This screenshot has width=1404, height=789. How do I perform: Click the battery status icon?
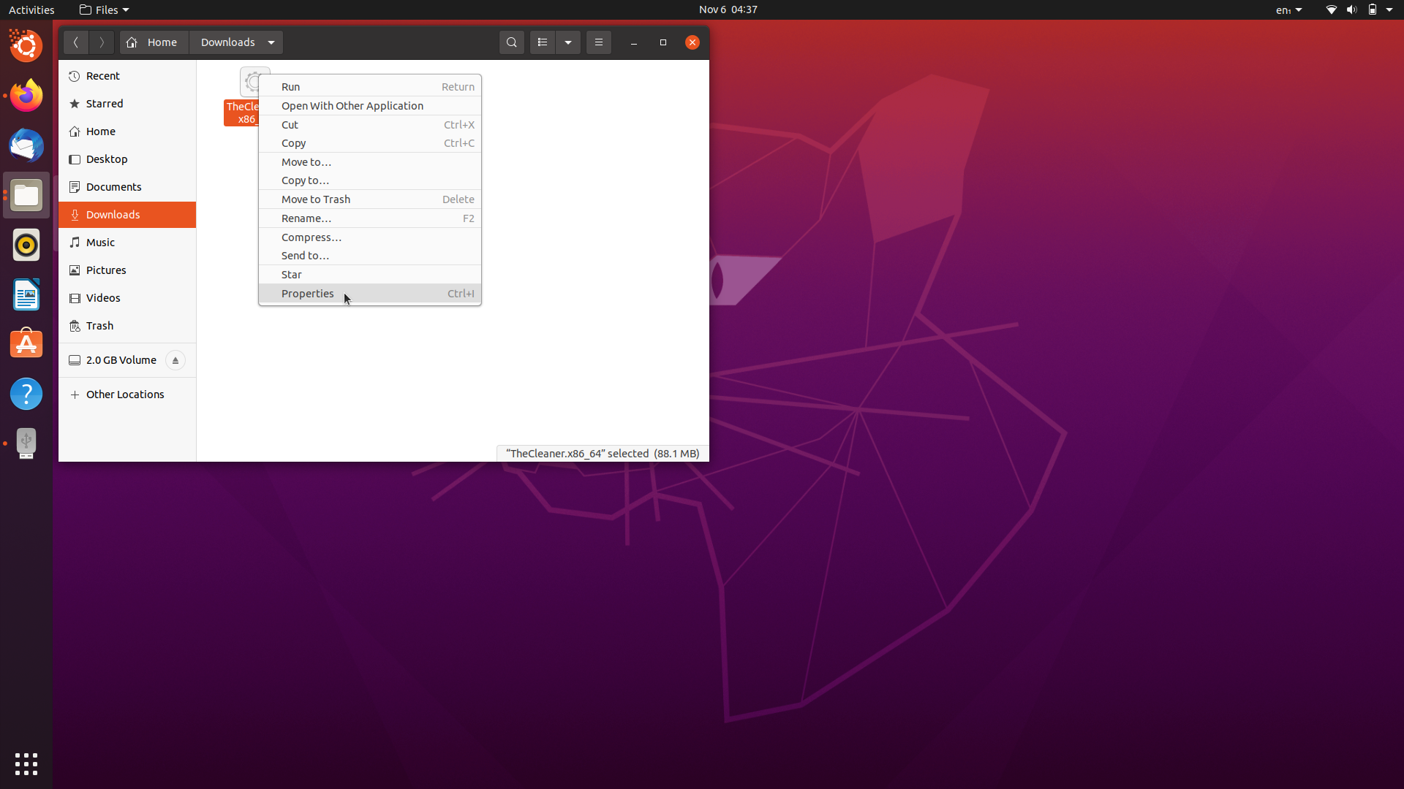(x=1373, y=9)
